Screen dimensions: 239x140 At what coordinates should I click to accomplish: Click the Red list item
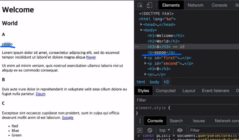coord(15,126)
